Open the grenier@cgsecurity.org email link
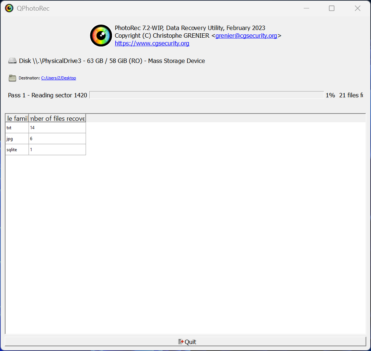371x351 pixels. [246, 36]
